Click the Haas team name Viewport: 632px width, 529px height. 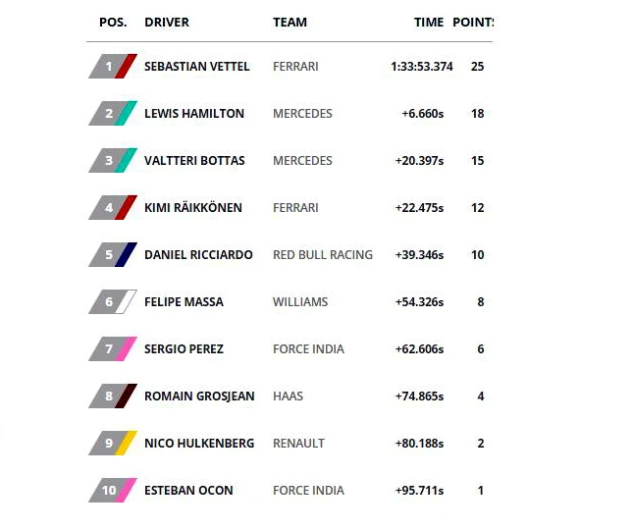coord(288,397)
